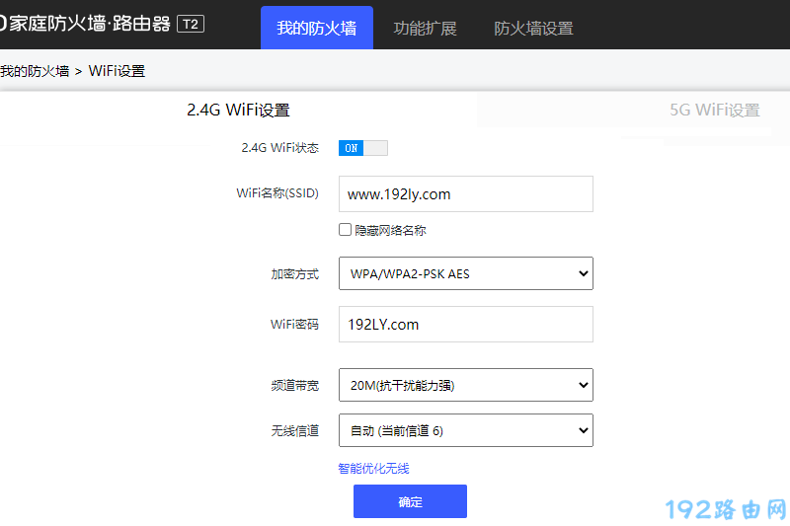Open the 加密方式 dropdown

coord(465,273)
